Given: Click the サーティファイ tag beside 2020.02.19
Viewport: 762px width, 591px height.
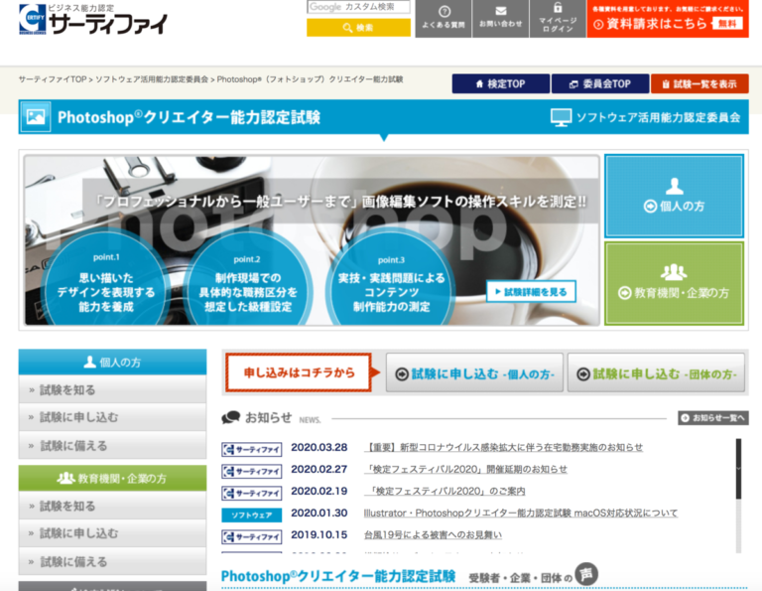Looking at the screenshot, I should (251, 494).
